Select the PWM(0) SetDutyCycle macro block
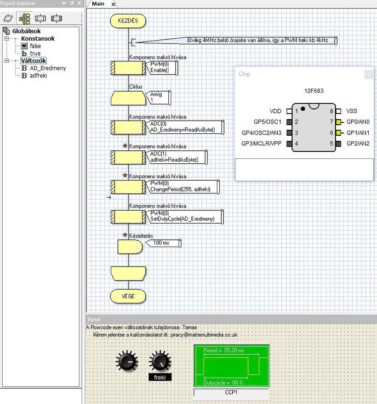 point(128,217)
